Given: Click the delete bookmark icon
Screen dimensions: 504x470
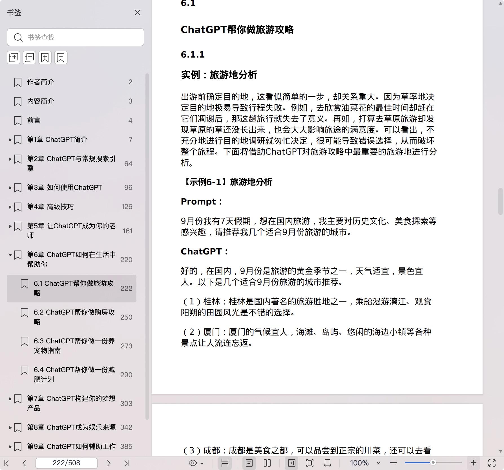Looking at the screenshot, I should pyautogui.click(x=61, y=58).
